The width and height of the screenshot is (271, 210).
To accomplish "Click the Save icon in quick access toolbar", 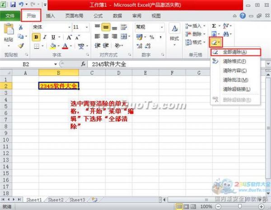I will [13, 5].
